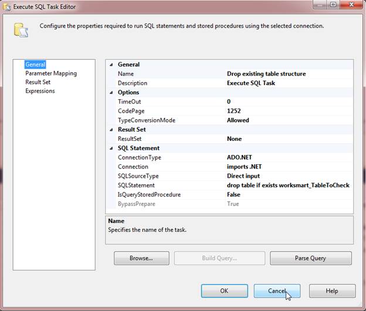Collapse the SQL Statement property category
This screenshot has width=366, height=311.
pyautogui.click(x=111, y=148)
